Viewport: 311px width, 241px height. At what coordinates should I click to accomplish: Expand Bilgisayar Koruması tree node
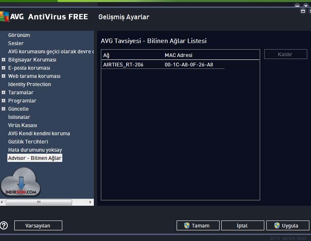click(x=3, y=59)
